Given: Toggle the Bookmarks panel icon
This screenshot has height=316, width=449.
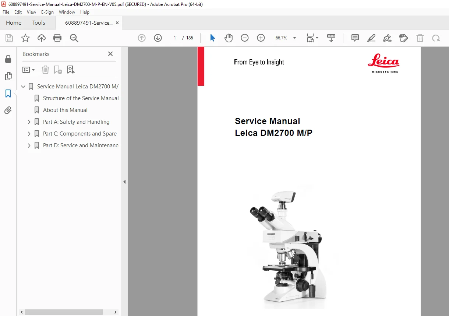Looking at the screenshot, I should (x=8, y=94).
